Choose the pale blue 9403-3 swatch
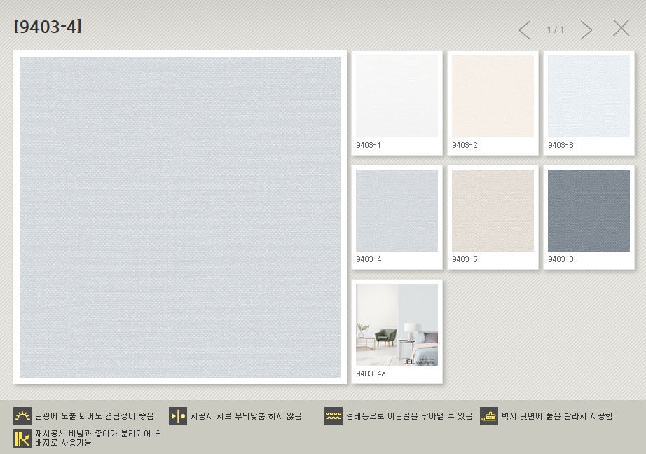The height and width of the screenshot is (454, 646). 589,97
